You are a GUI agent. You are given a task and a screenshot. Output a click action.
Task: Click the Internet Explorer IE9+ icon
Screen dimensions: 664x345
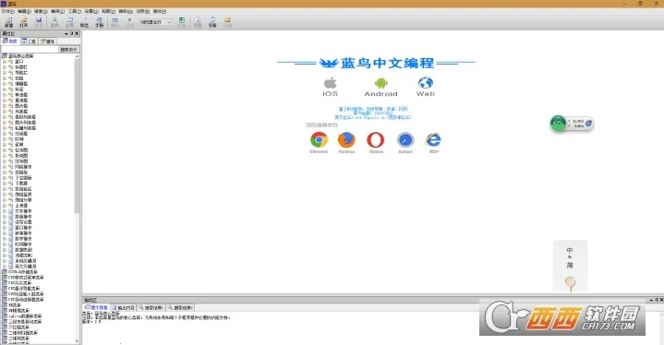coord(434,139)
